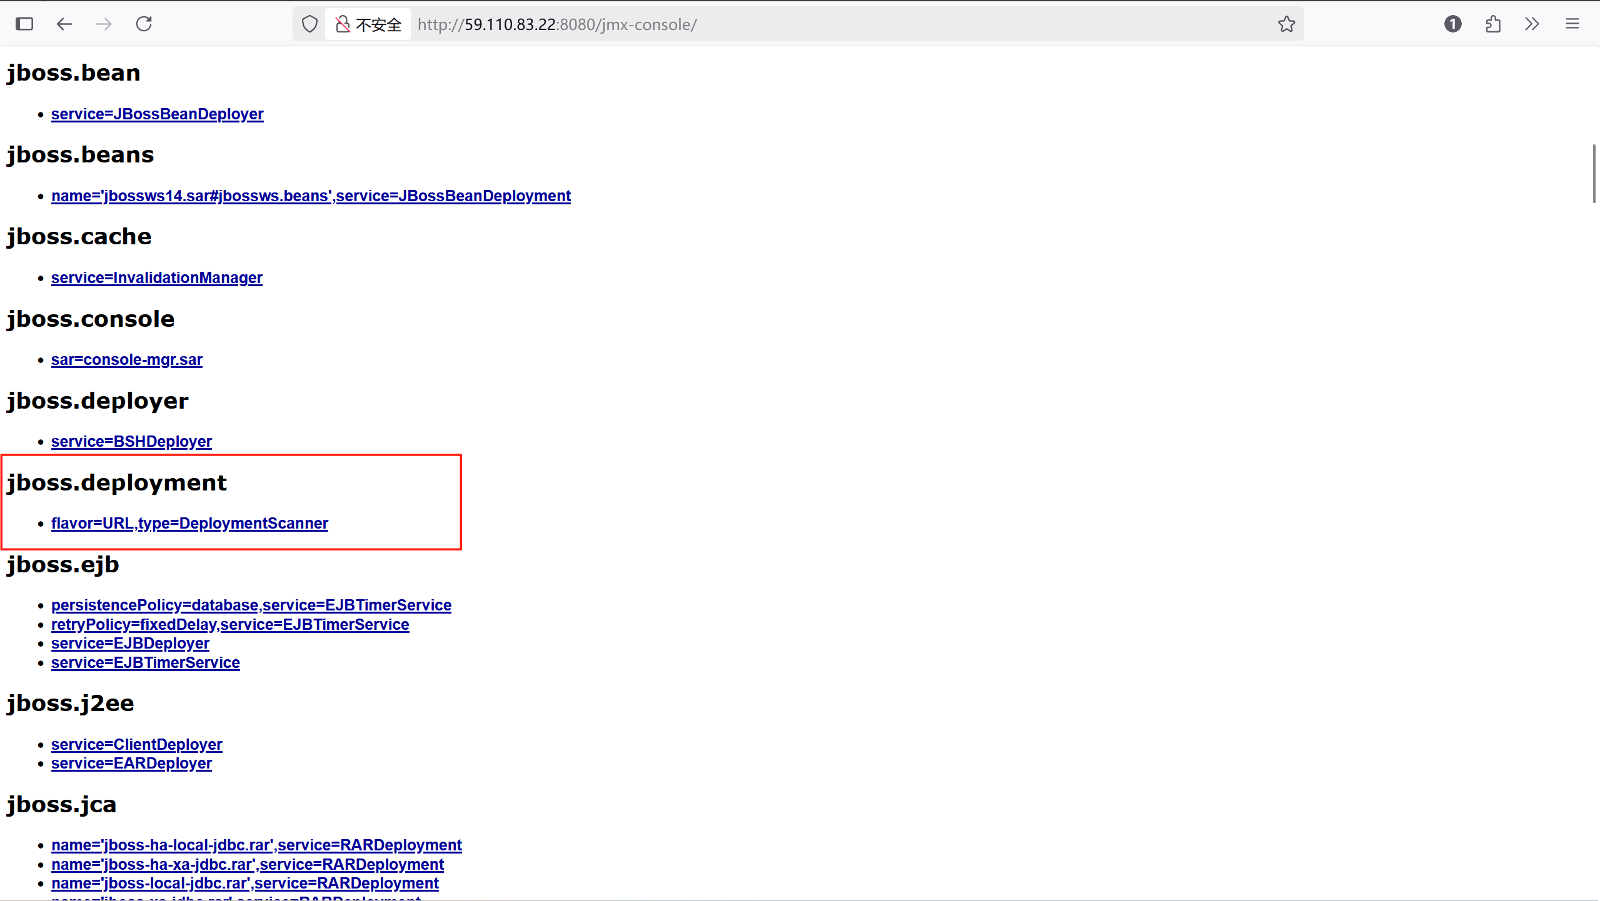This screenshot has width=1600, height=901.
Task: Open retryPolicy=fixedDelay EJBTimerService link
Action: [230, 625]
